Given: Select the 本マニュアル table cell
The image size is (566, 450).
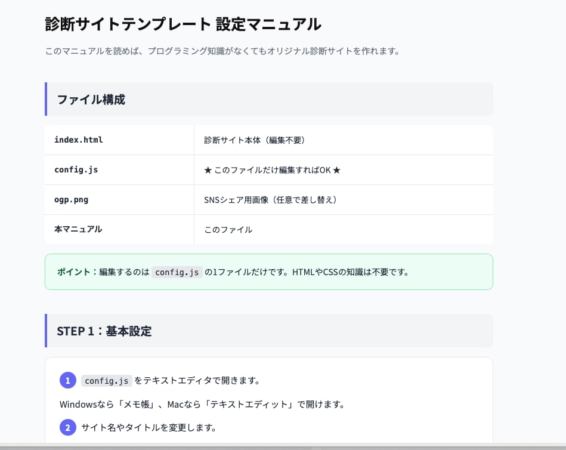Looking at the screenshot, I should pos(119,229).
